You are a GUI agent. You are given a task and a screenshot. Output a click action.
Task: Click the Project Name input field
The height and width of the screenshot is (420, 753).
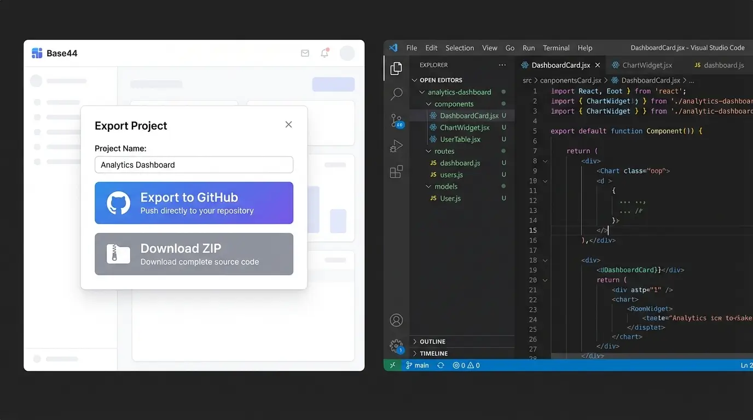click(x=194, y=165)
